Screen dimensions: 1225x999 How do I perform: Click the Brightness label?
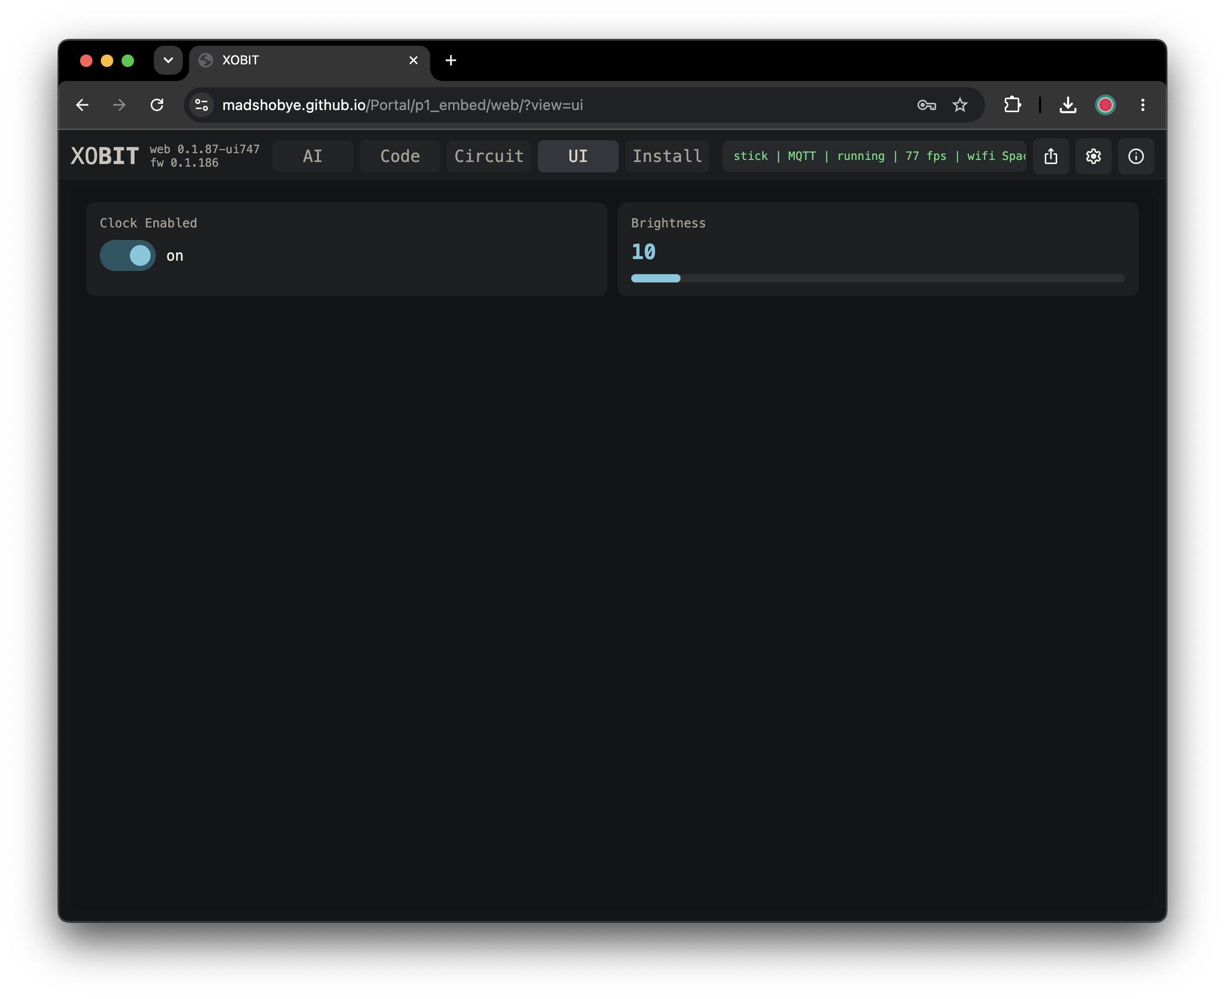point(668,223)
